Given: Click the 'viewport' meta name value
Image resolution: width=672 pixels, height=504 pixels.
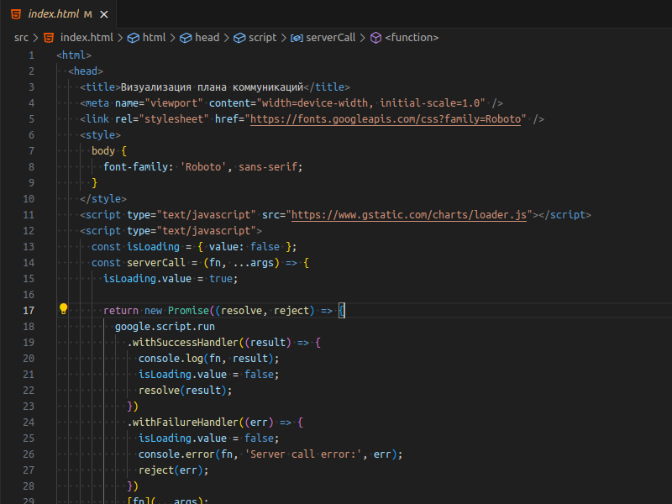Looking at the screenshot, I should (173, 103).
